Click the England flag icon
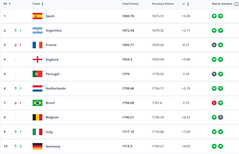 tap(37, 59)
